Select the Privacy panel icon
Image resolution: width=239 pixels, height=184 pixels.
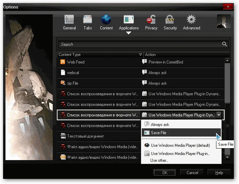pyautogui.click(x=151, y=23)
